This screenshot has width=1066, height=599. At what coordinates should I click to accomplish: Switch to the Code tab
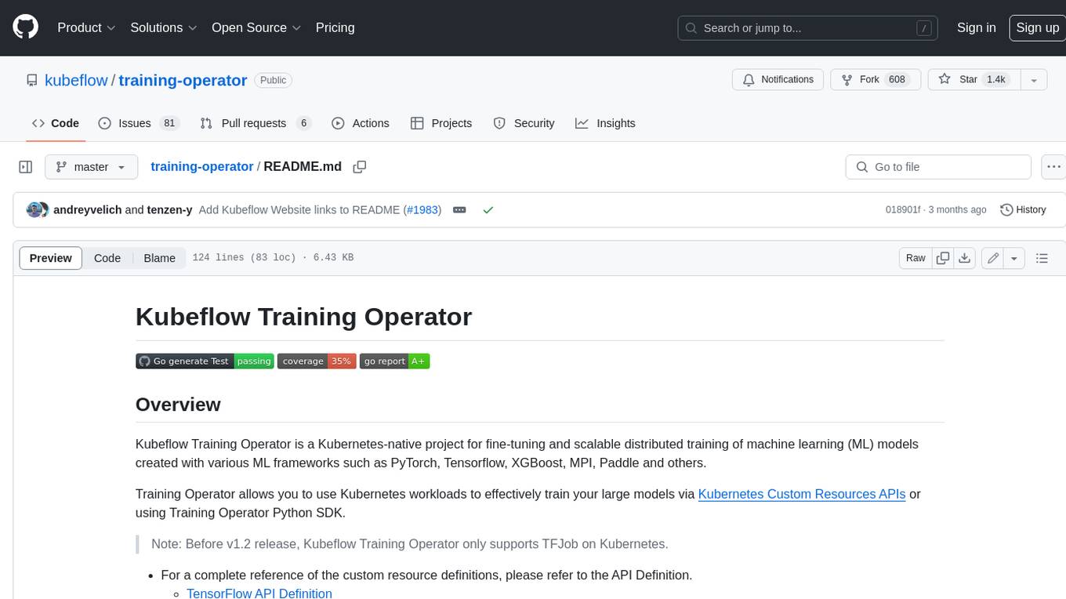(x=55, y=123)
